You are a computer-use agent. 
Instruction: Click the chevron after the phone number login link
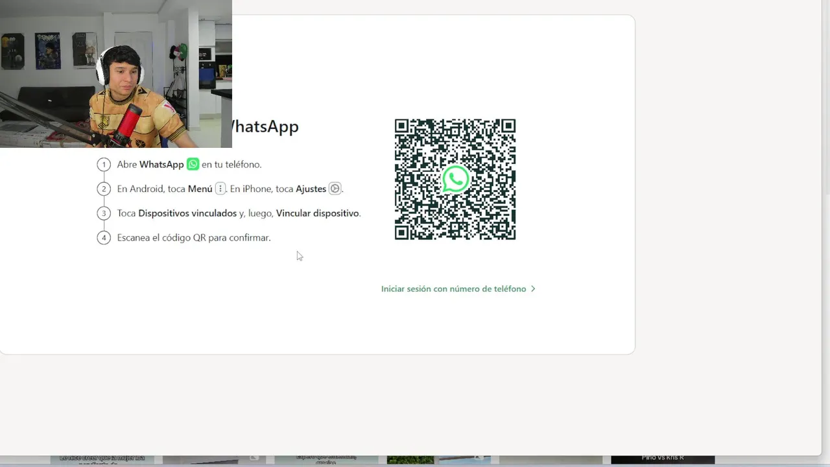[x=533, y=289]
